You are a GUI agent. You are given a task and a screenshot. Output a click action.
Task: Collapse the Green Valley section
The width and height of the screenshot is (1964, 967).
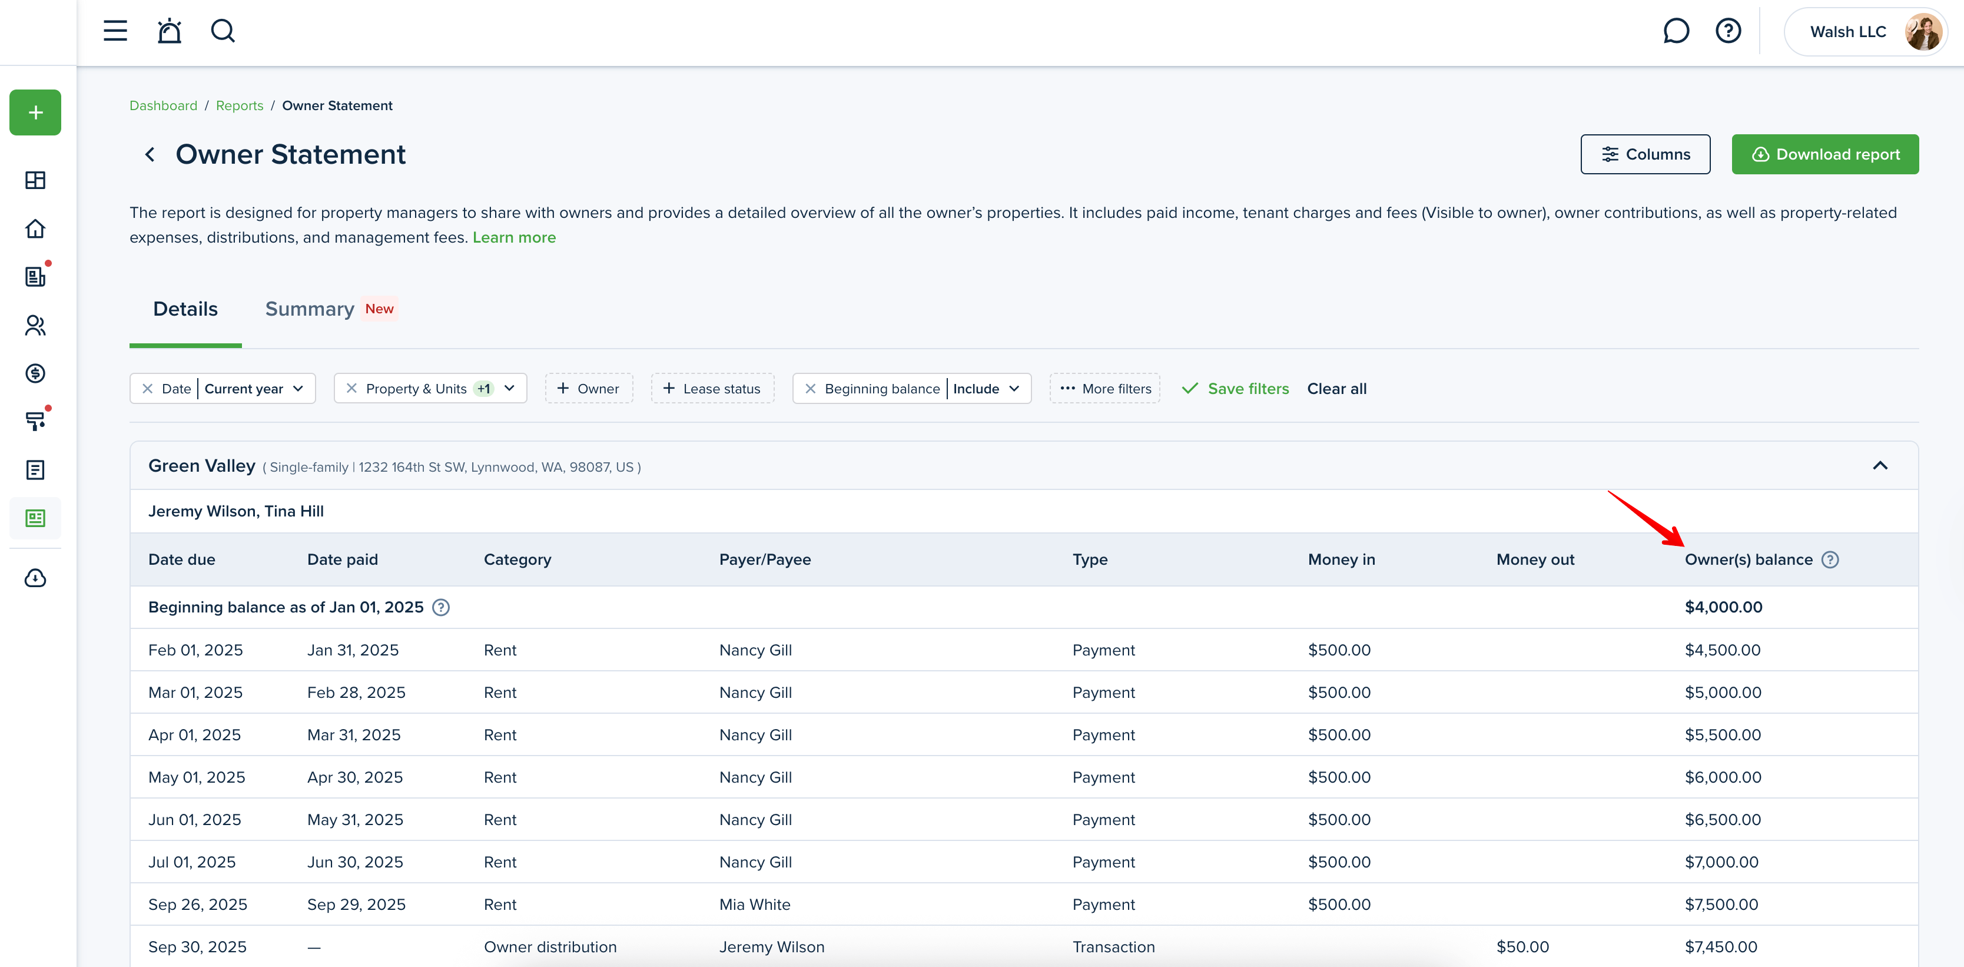(x=1880, y=466)
